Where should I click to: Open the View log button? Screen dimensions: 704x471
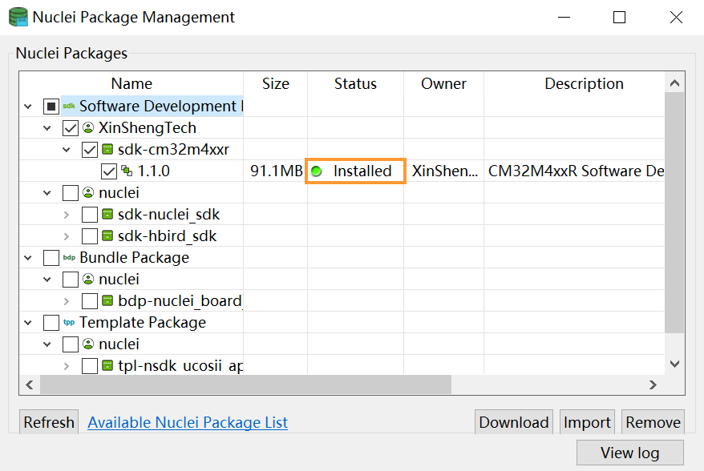click(x=630, y=453)
